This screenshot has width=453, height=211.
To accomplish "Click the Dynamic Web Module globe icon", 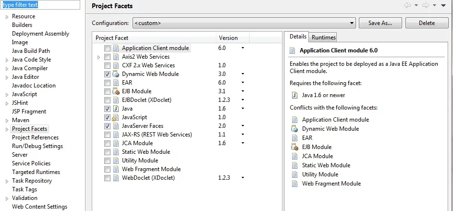I will (116, 74).
